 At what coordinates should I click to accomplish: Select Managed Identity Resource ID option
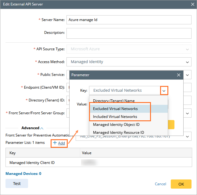tap(118, 133)
